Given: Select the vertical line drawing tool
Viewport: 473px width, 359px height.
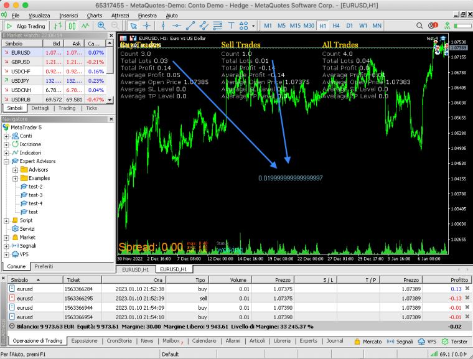Looking at the screenshot, I should (163, 26).
